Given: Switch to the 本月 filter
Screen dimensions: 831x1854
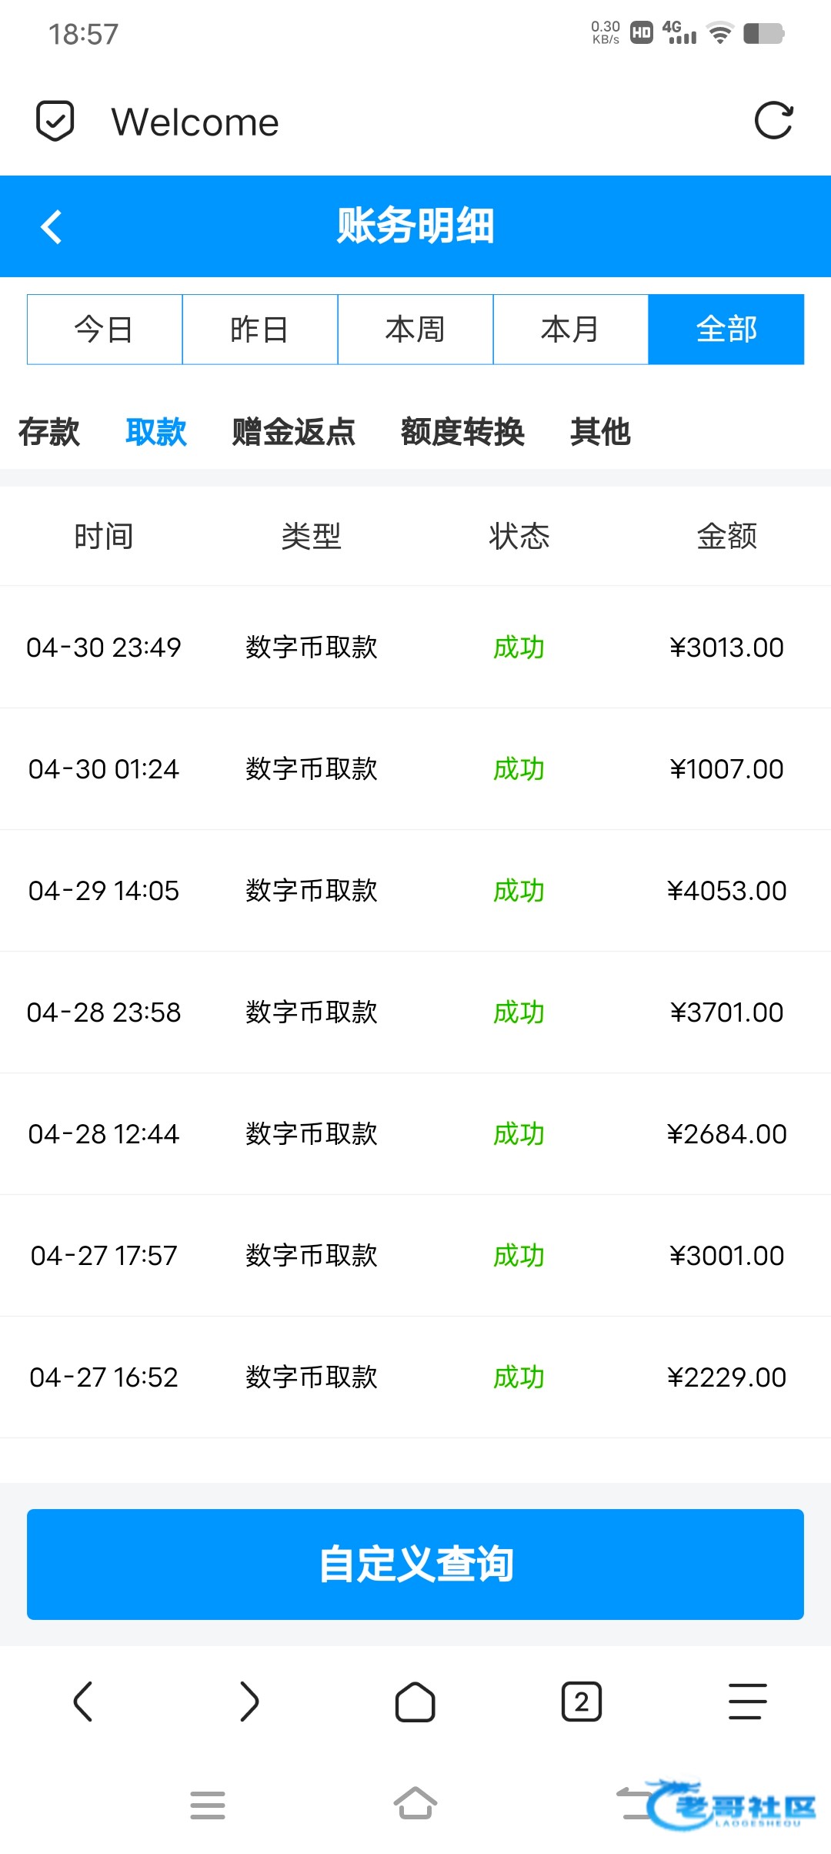Looking at the screenshot, I should coord(571,330).
